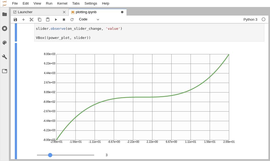270x161 pixels.
Task: Restart the kernel refresh icon
Action: pos(72,20)
